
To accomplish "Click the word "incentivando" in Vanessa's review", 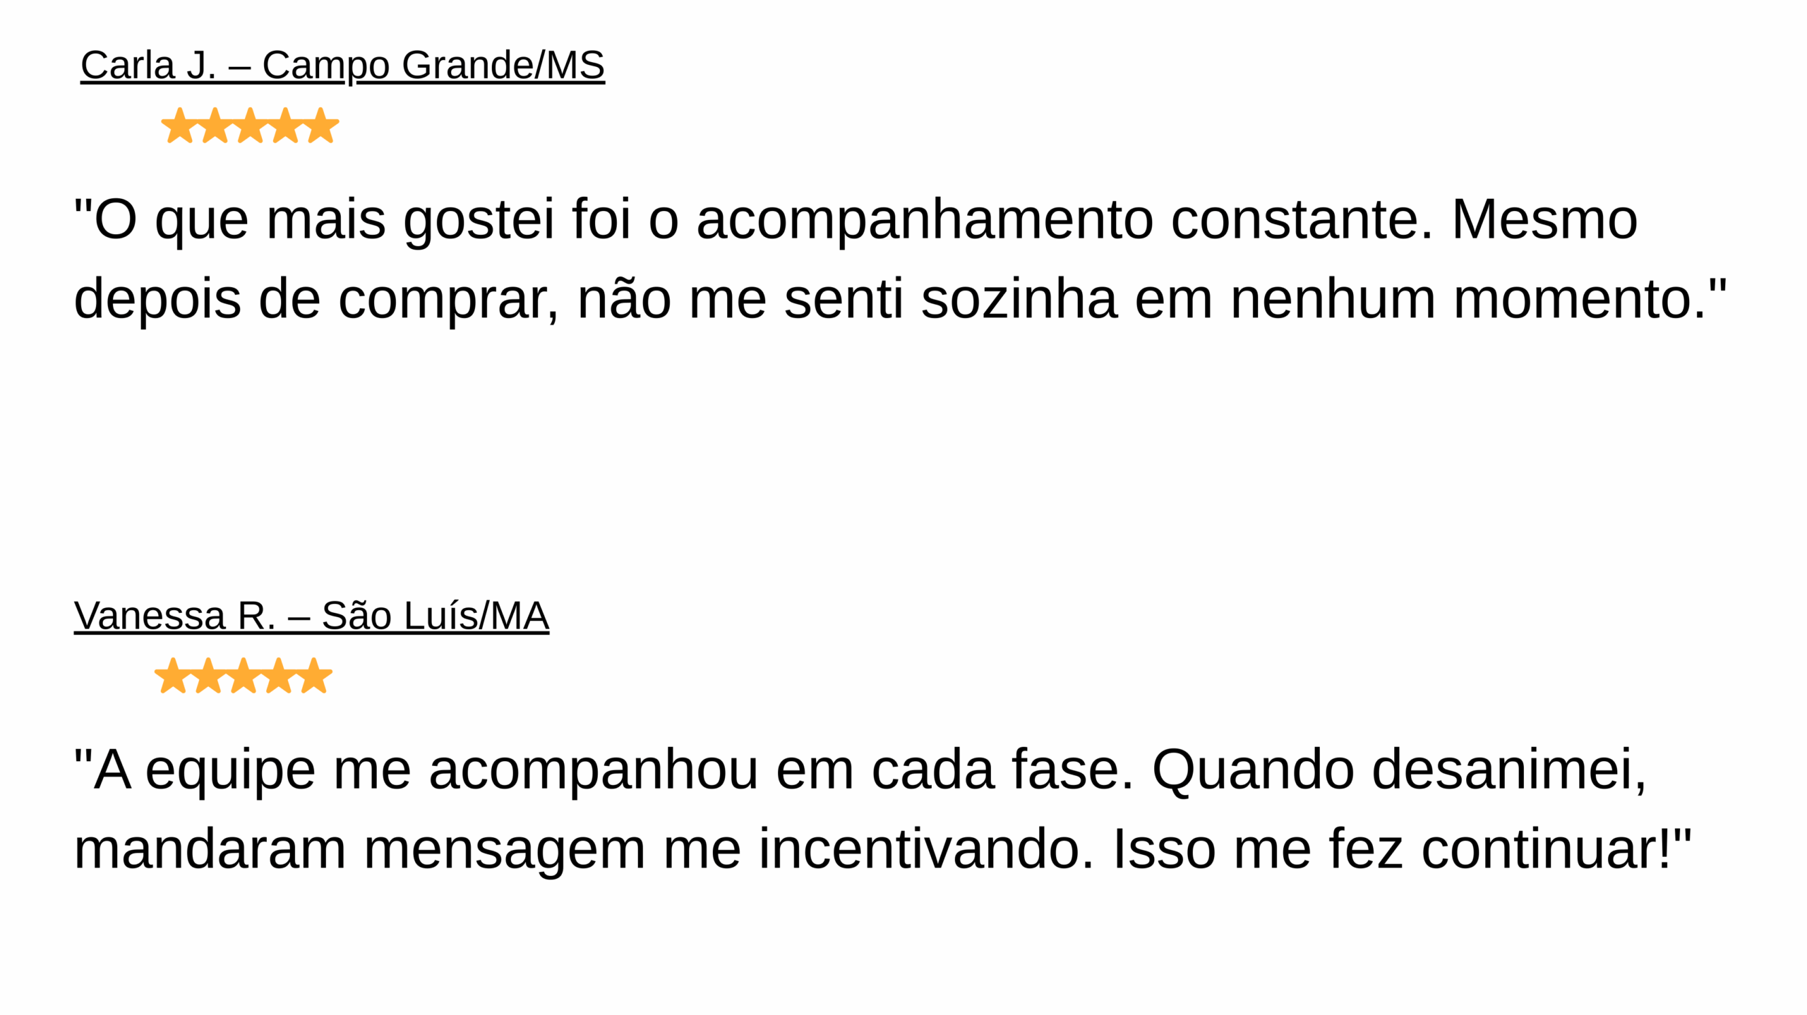I will point(926,850).
